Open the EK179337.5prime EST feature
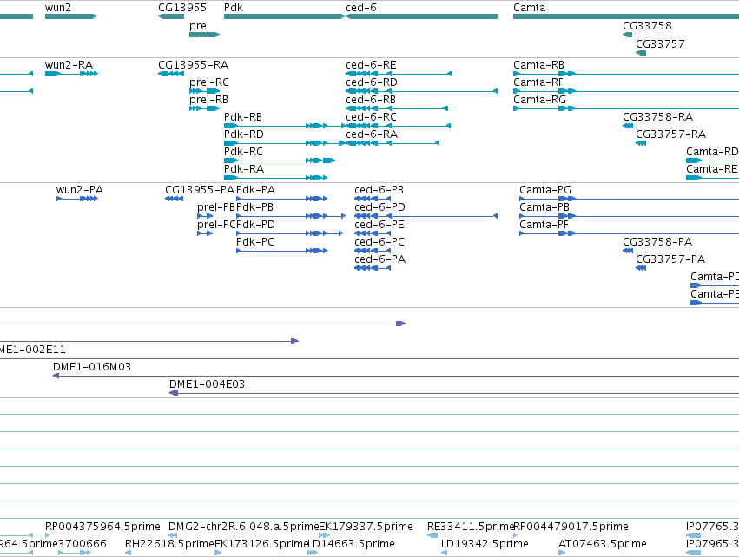Image resolution: width=739 pixels, height=557 pixels. tap(324, 535)
